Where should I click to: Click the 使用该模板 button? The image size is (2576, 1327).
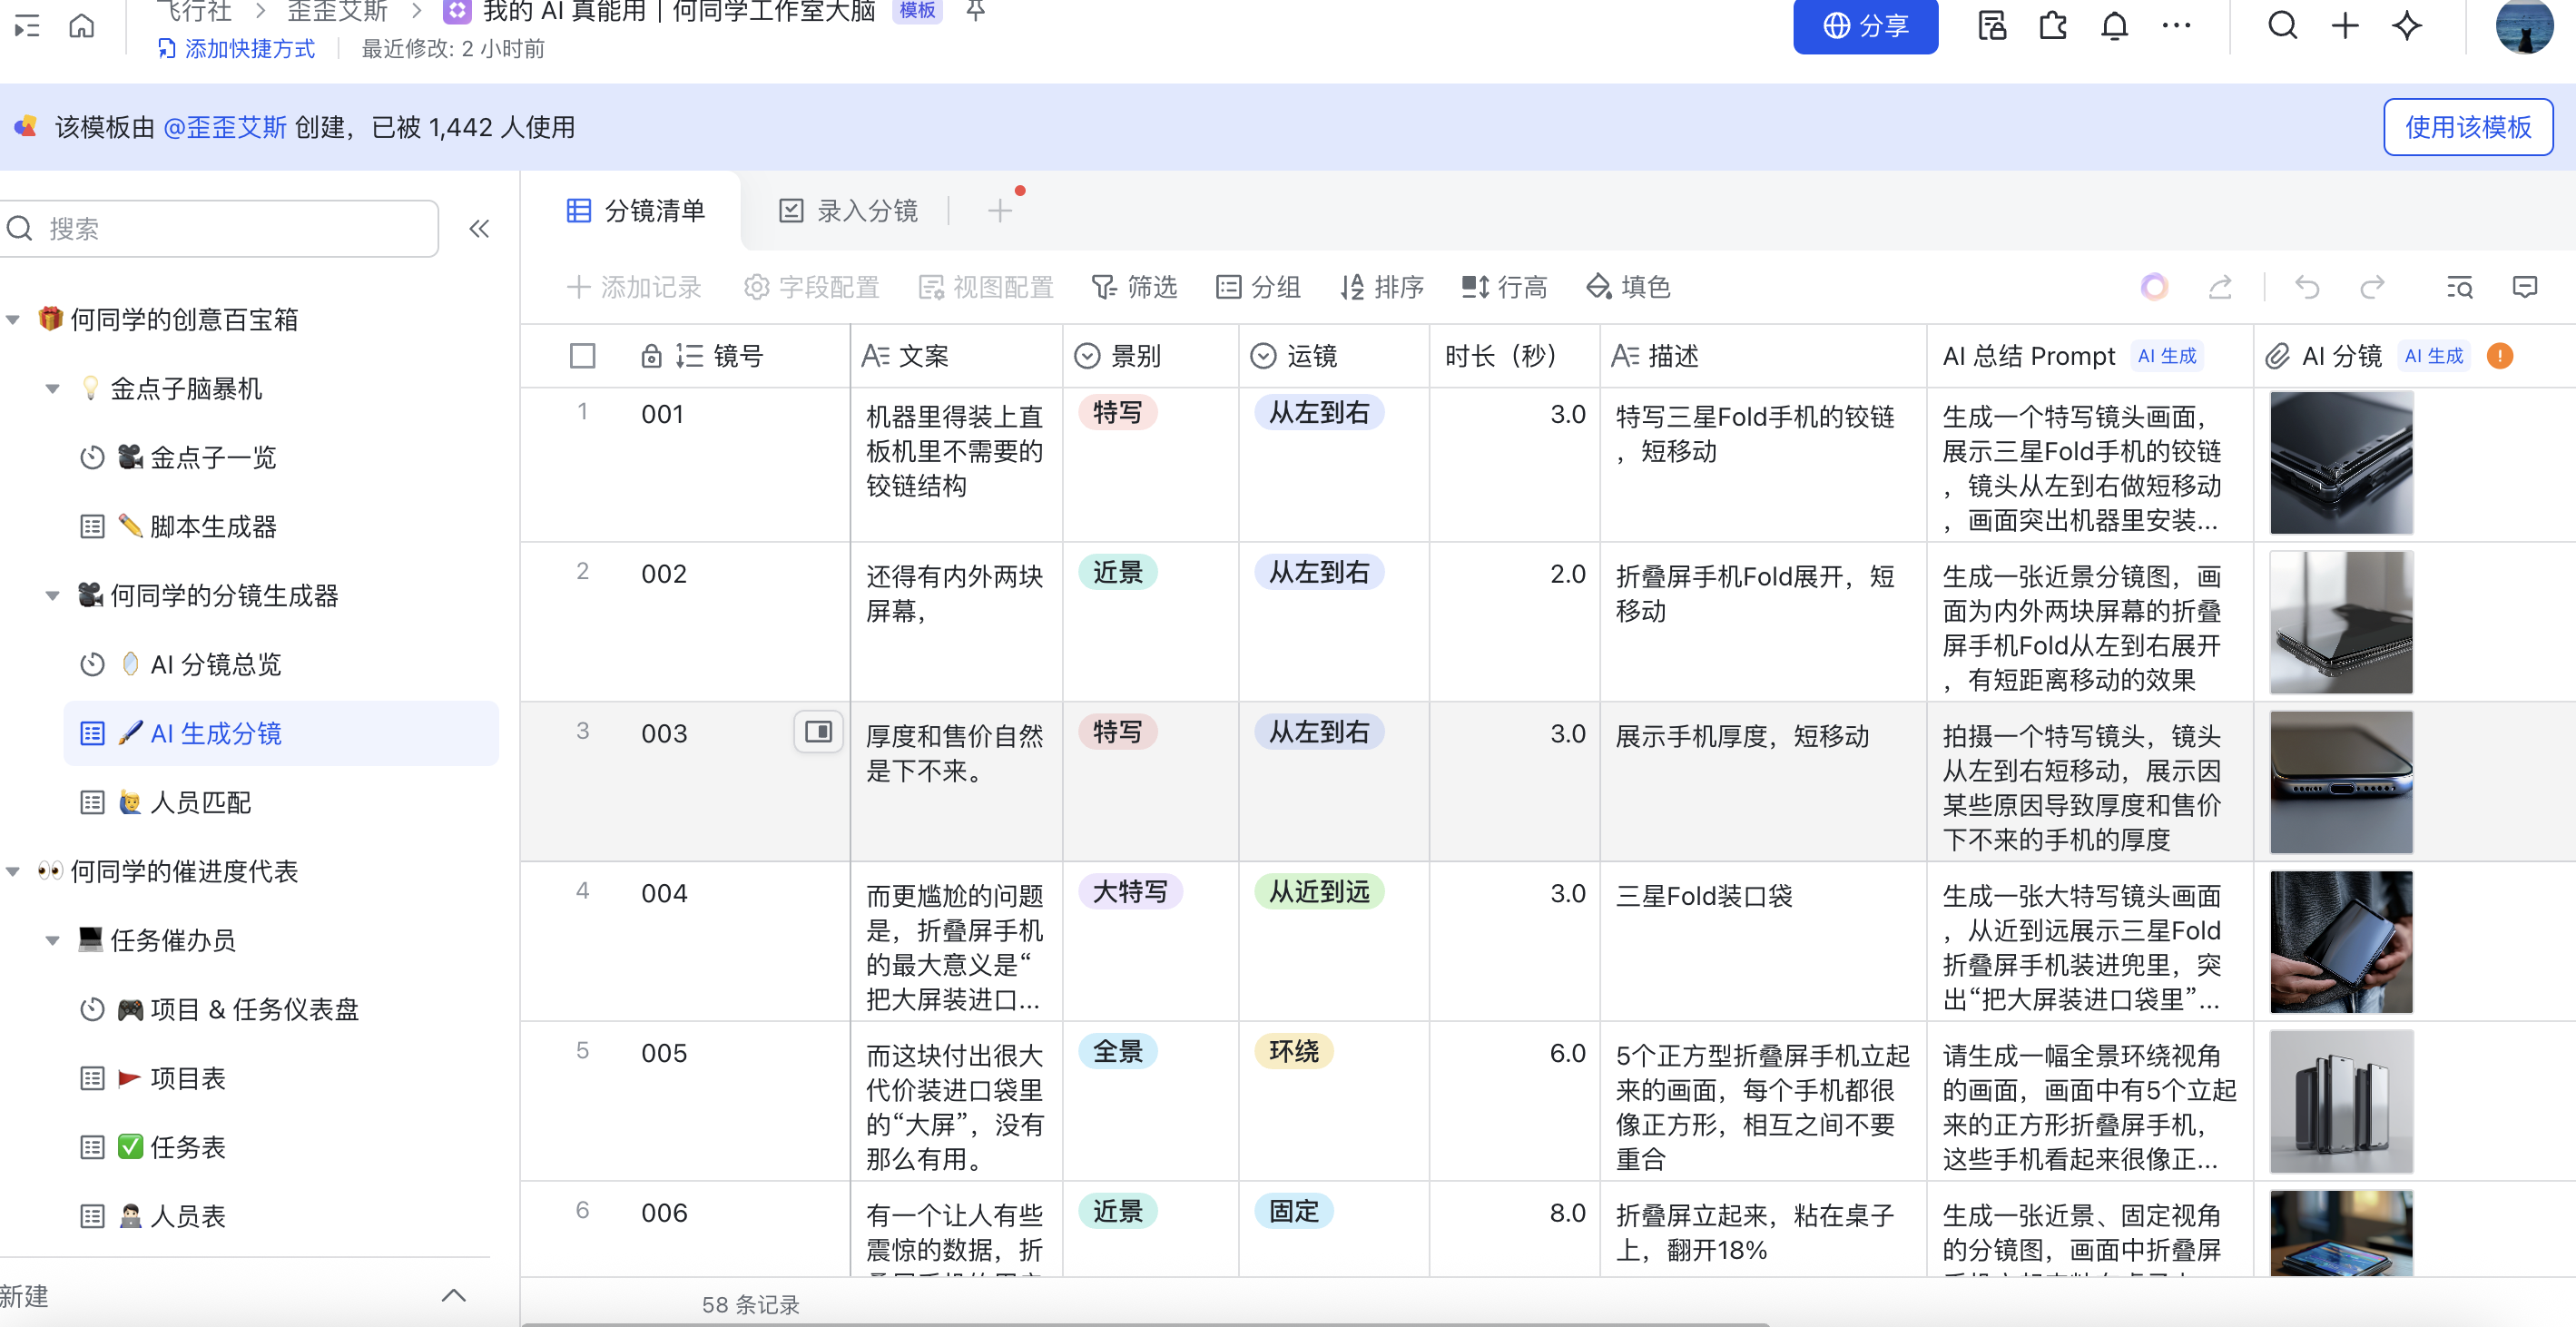tap(2467, 127)
